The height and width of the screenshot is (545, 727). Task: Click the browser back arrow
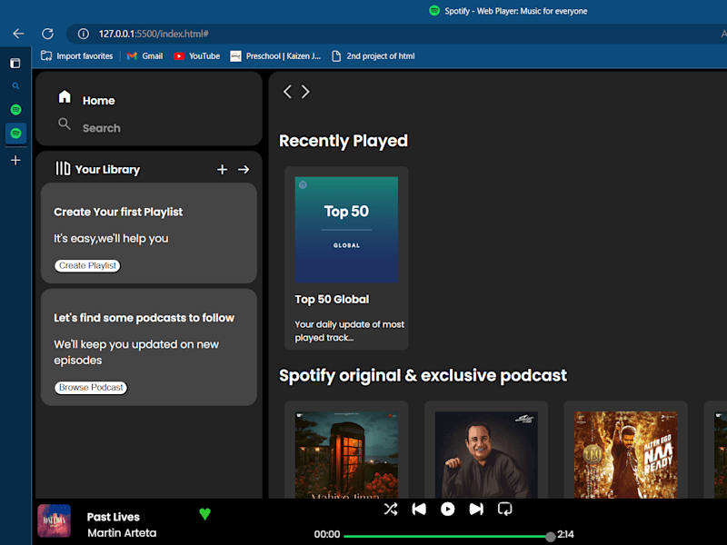pyautogui.click(x=18, y=34)
